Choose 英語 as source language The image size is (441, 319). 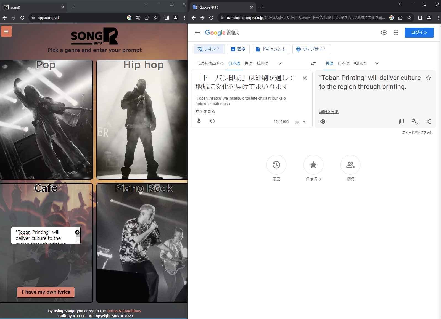(x=248, y=63)
